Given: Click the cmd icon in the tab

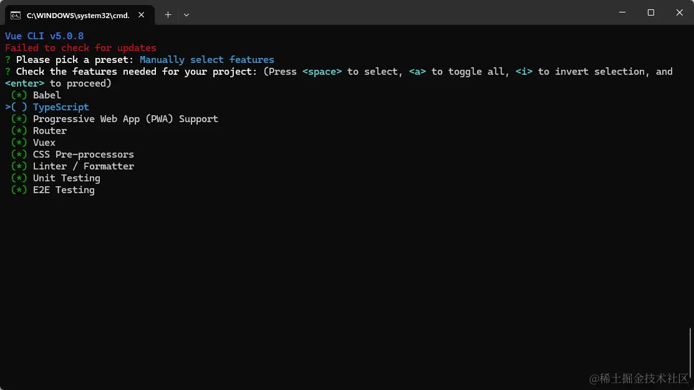Looking at the screenshot, I should (x=16, y=16).
